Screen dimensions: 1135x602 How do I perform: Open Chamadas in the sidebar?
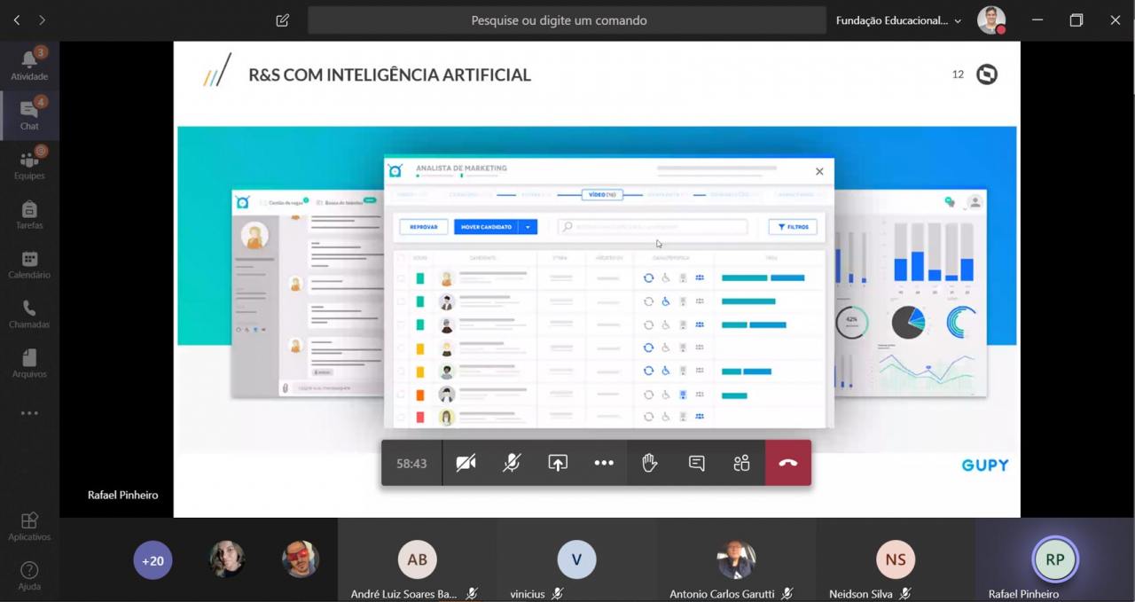(x=29, y=313)
